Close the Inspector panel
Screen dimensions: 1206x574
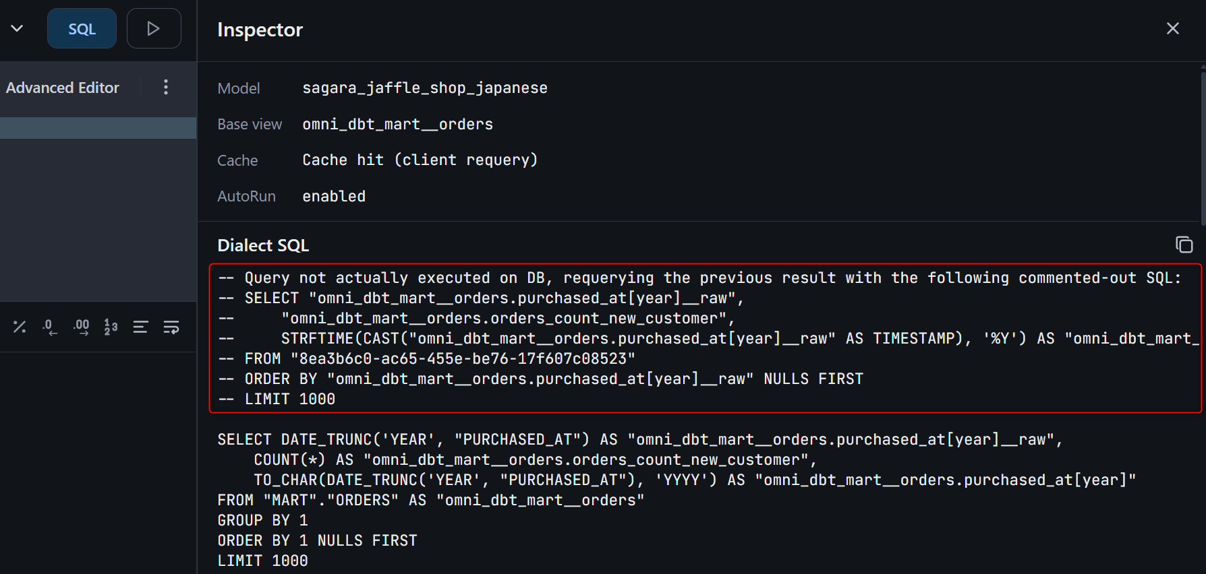click(1172, 28)
